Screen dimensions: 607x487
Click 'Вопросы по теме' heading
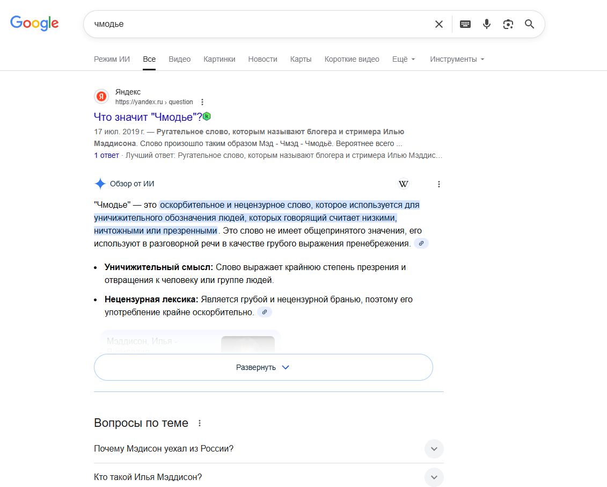[x=141, y=423]
